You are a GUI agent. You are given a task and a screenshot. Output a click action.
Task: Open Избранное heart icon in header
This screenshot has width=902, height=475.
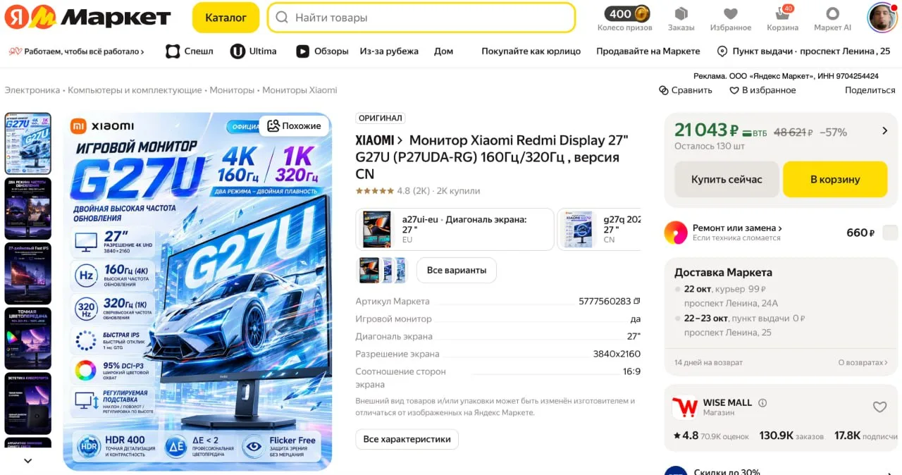[731, 13]
